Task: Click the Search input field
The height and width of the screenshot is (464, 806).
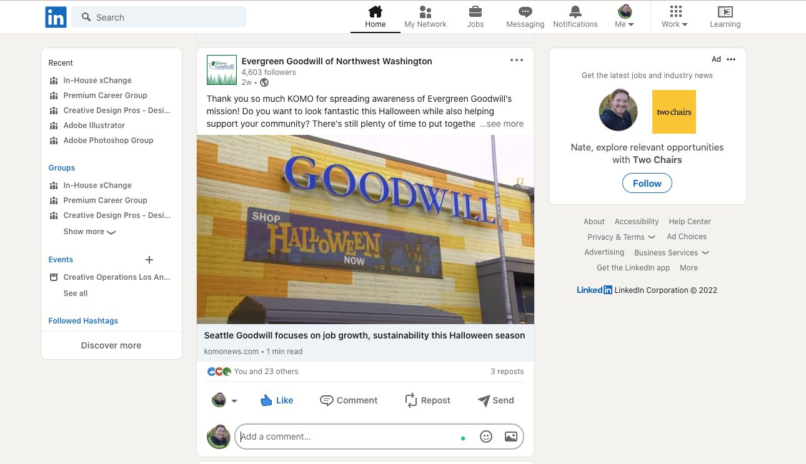Action: pos(159,17)
